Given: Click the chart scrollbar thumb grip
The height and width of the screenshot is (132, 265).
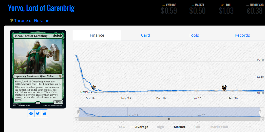Looking at the screenshot, I should (169, 119).
